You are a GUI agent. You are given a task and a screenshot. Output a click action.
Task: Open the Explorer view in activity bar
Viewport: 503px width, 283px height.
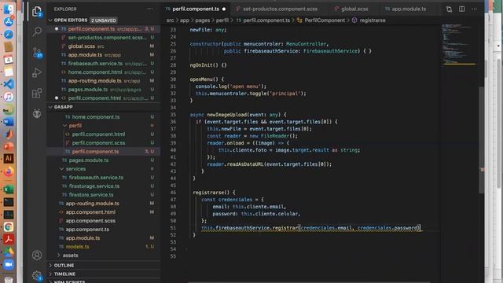(x=37, y=12)
